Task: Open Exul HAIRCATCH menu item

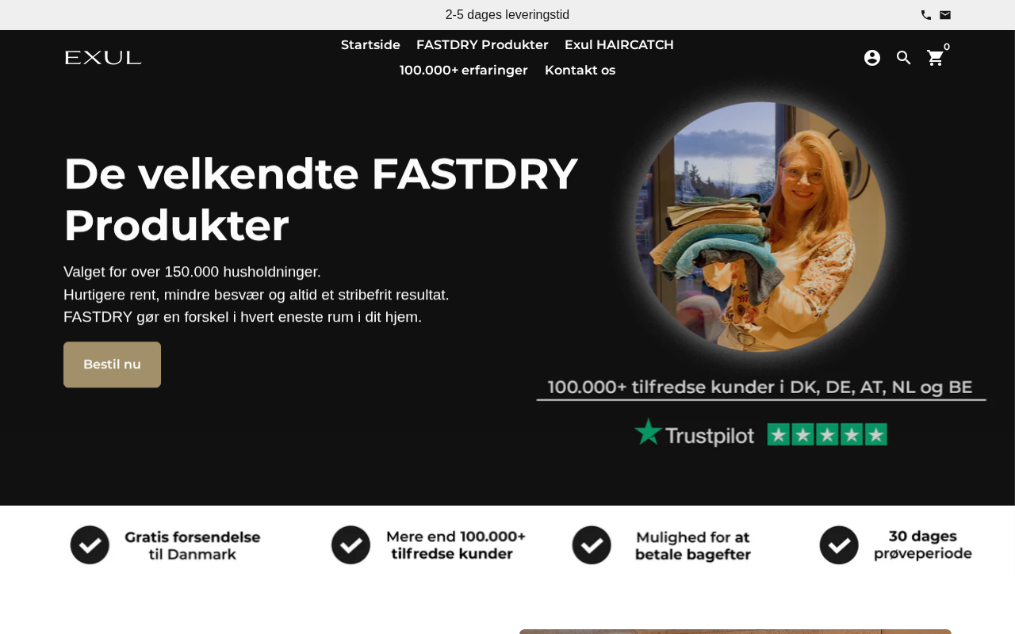Action: coord(619,45)
